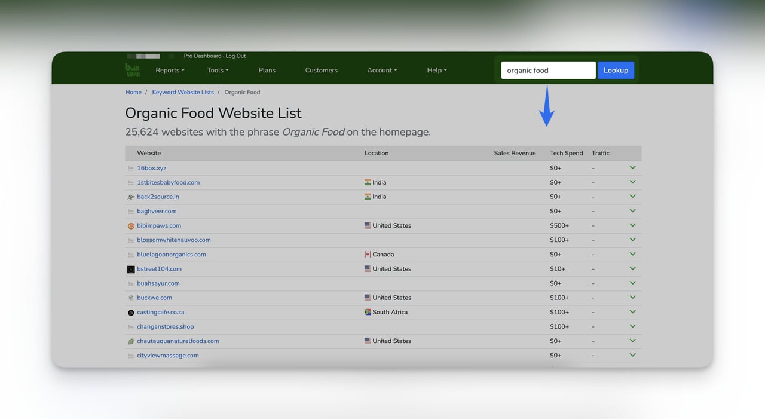Expand the back2source.in row chevron

tap(632, 196)
